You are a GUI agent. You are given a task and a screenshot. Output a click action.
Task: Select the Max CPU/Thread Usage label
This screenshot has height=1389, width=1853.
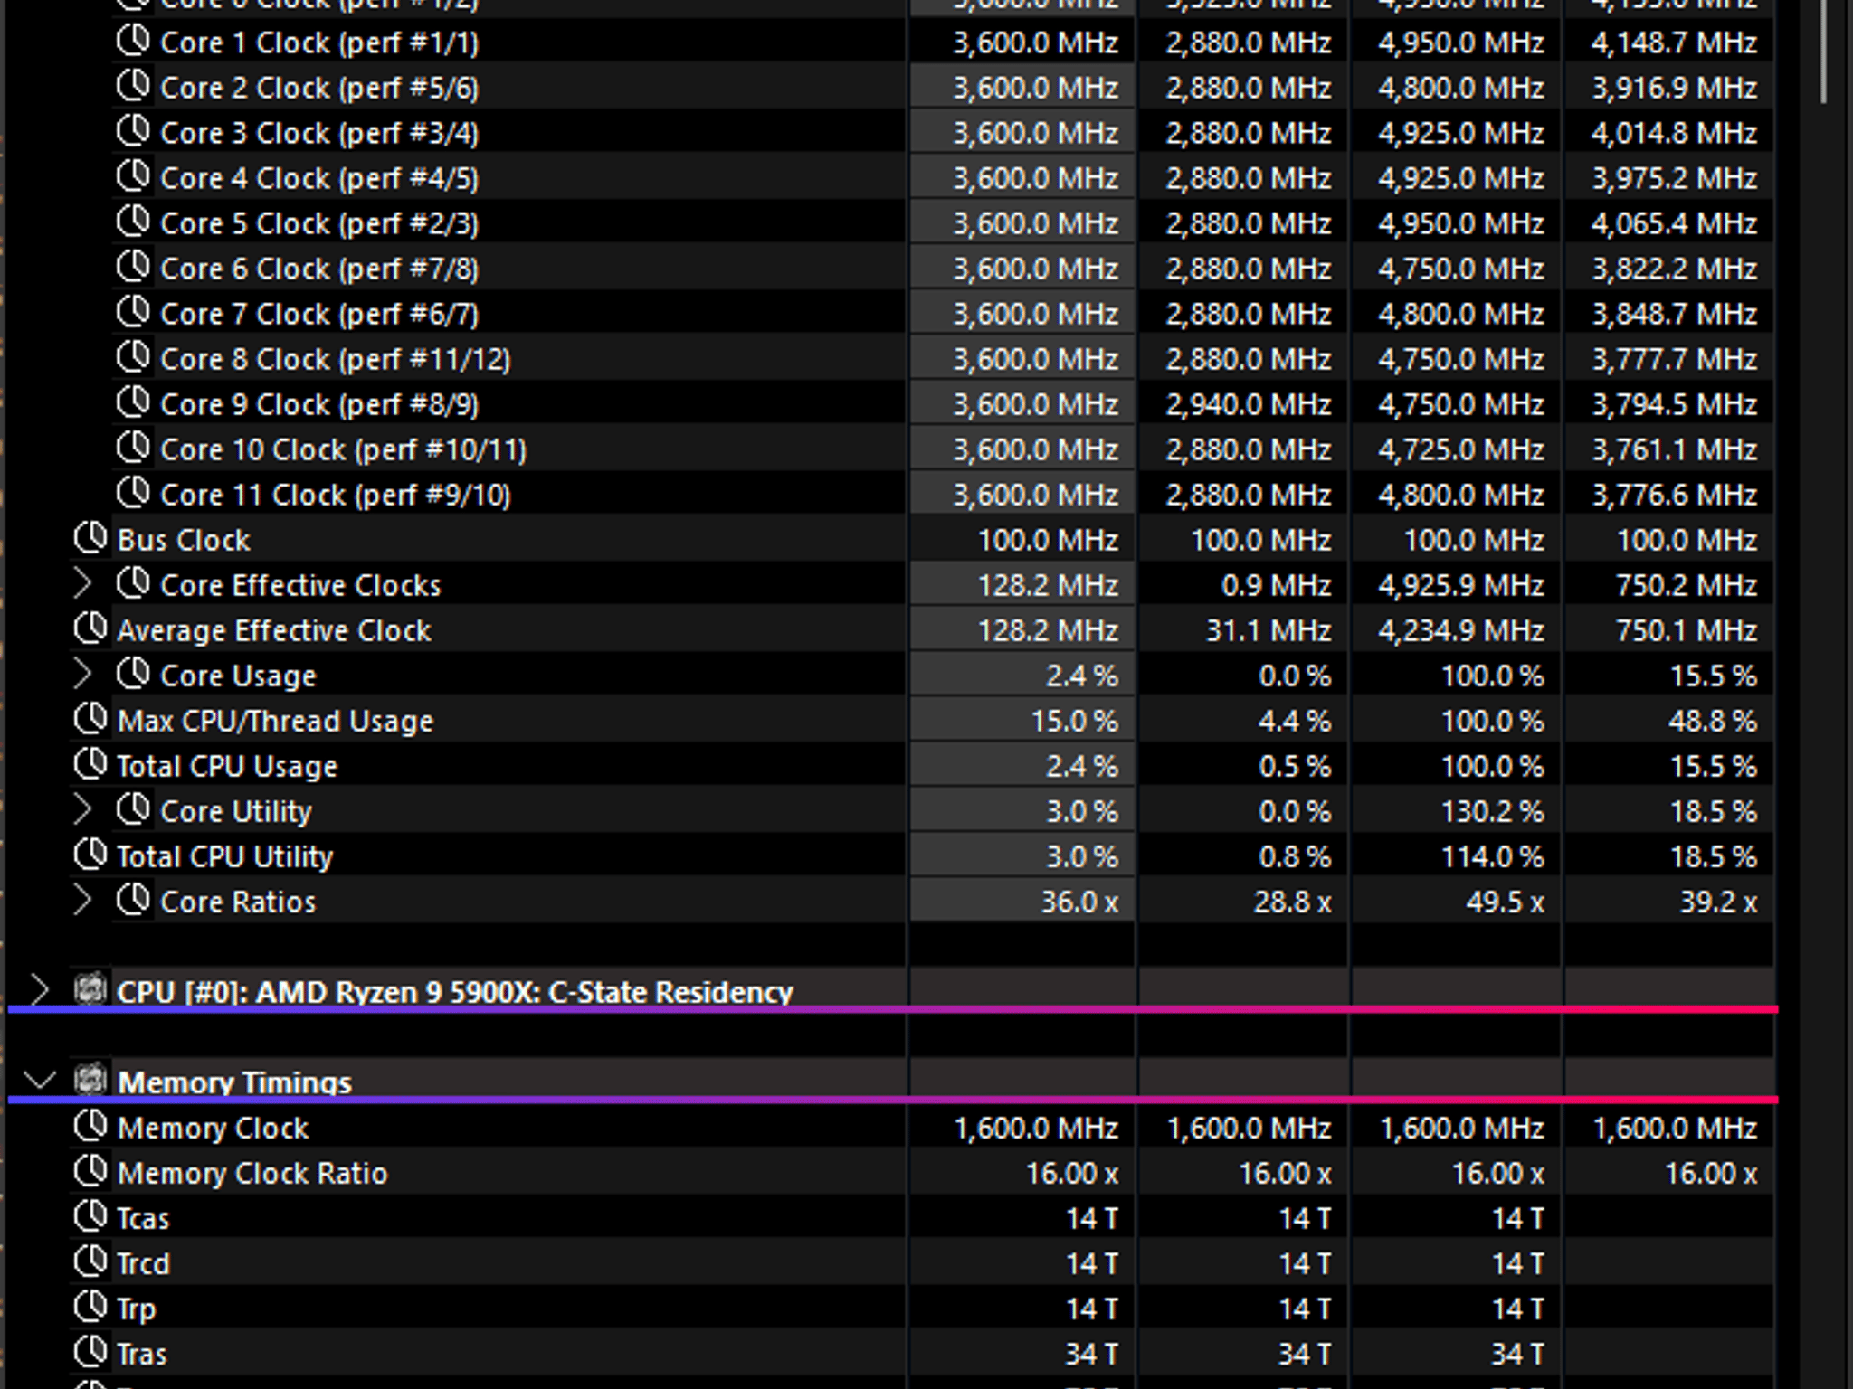click(x=275, y=721)
